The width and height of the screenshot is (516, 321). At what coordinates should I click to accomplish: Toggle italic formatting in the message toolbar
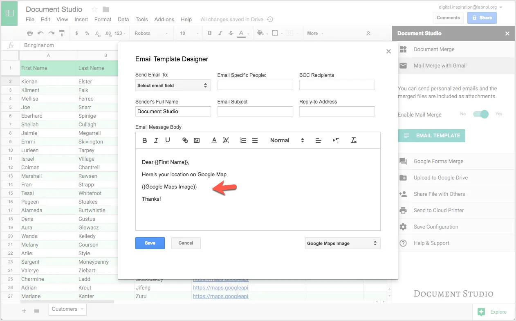(x=156, y=140)
